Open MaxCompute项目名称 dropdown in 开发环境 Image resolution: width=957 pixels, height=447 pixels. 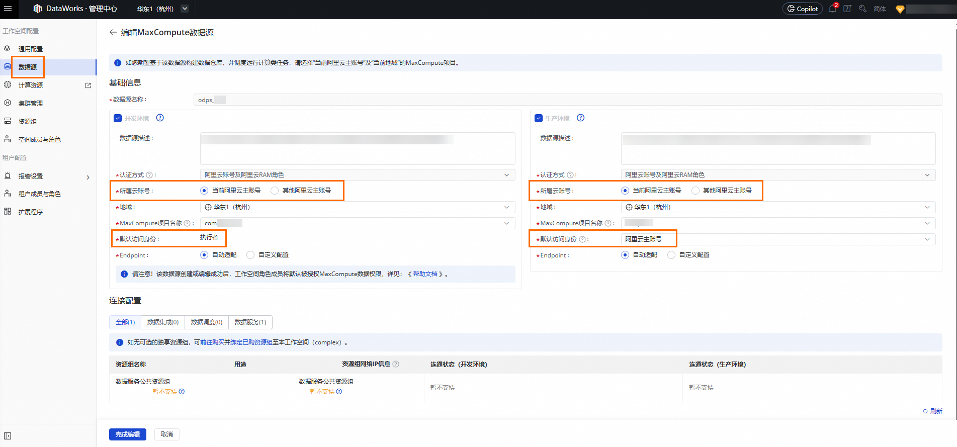358,223
